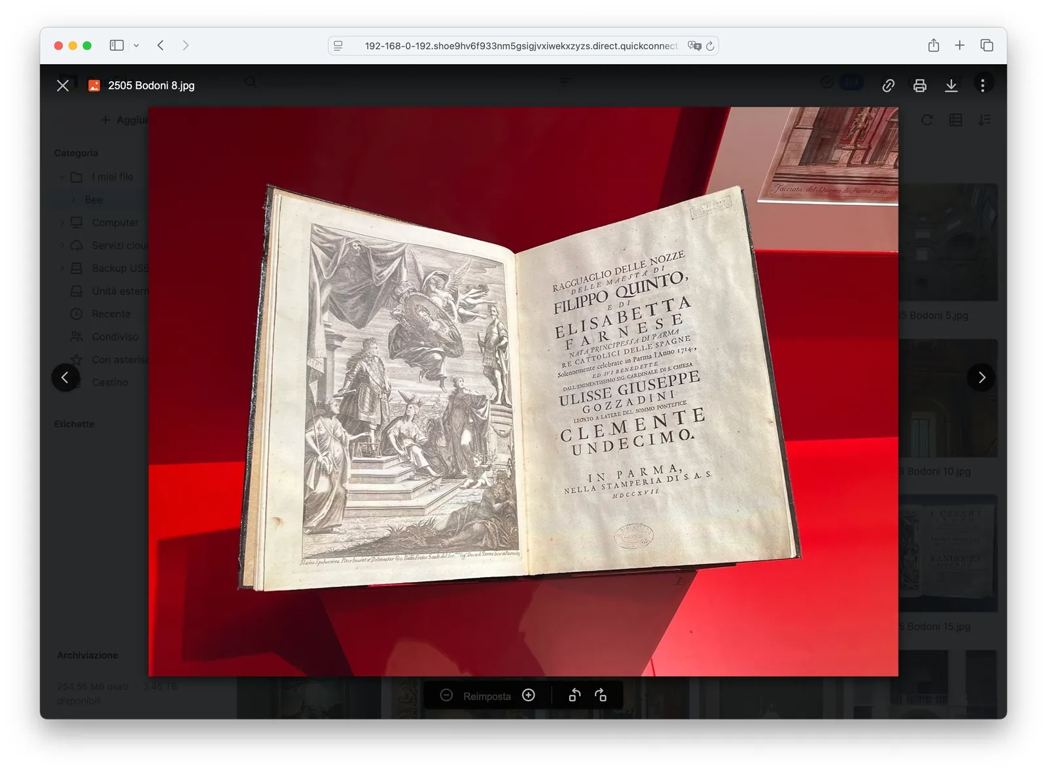Viewport: 1047px width, 772px height.
Task: Reload the page in Safari
Action: coord(710,46)
